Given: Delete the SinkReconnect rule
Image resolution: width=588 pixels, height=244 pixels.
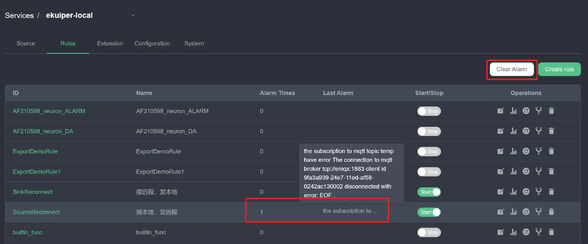Looking at the screenshot, I should click(551, 192).
